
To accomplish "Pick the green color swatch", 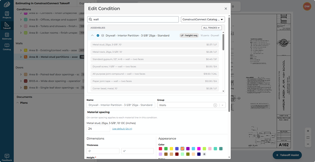I will 166,149.
